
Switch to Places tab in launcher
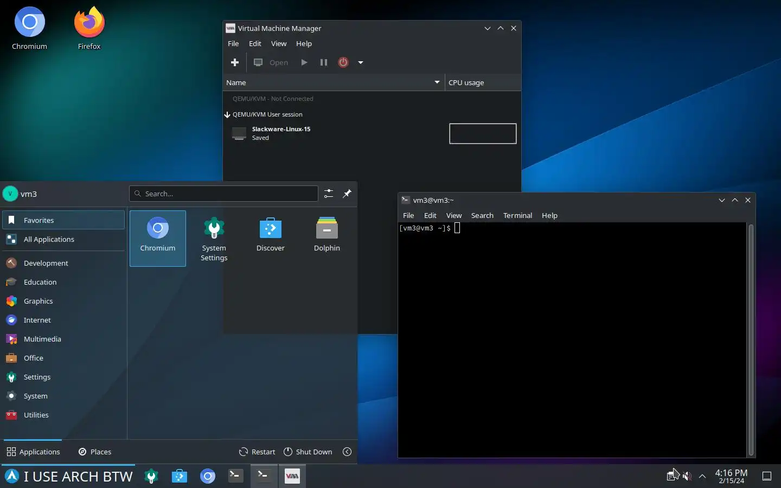pos(95,452)
